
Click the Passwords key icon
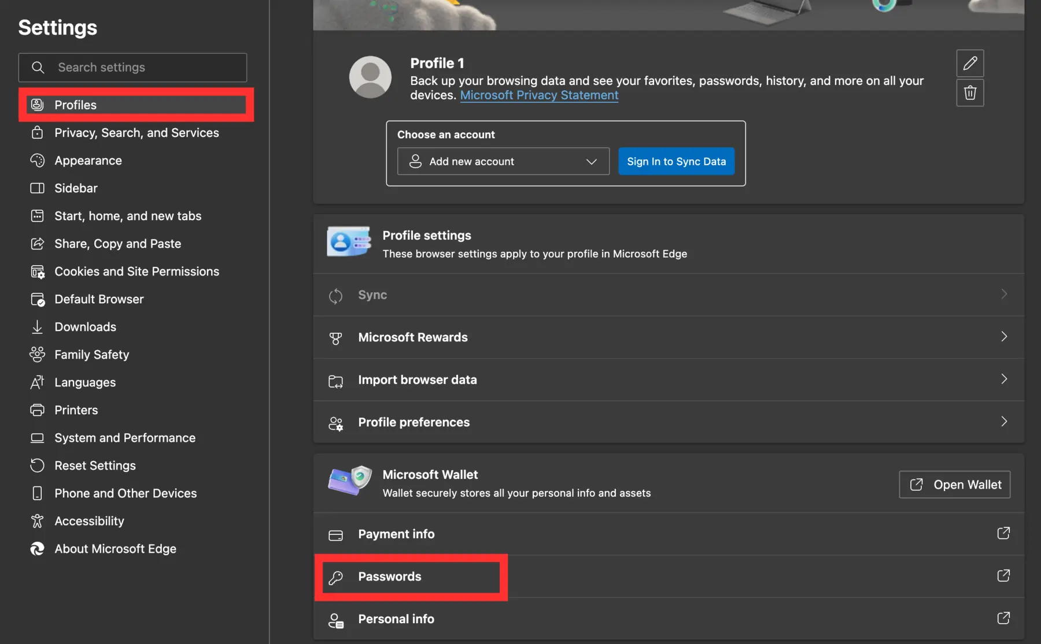pos(335,578)
